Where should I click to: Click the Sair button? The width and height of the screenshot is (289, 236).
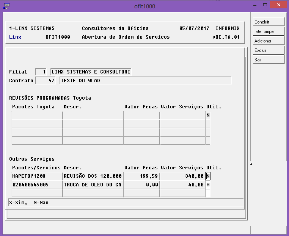click(269, 59)
